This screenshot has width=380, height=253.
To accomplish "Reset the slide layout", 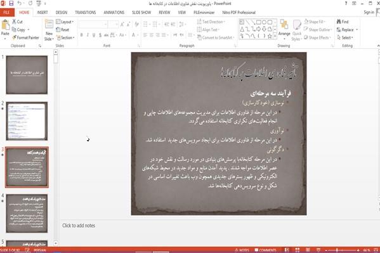I will click(x=63, y=30).
